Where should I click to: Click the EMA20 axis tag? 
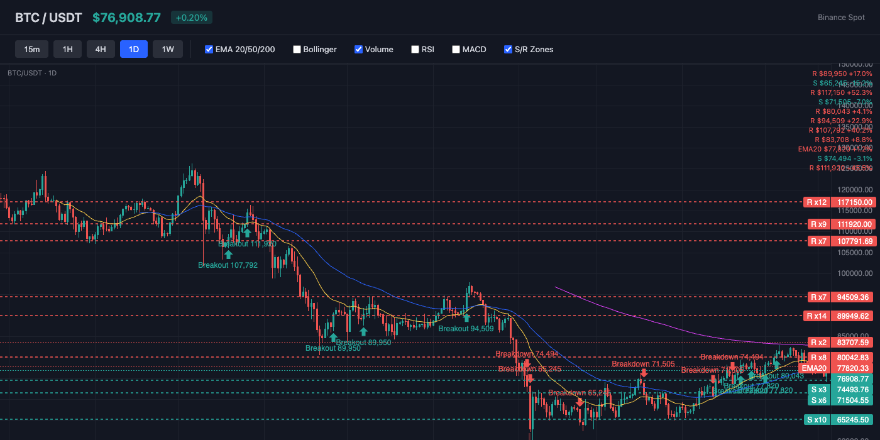click(814, 368)
